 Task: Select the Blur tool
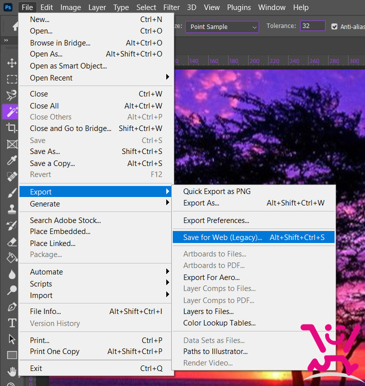(x=11, y=274)
